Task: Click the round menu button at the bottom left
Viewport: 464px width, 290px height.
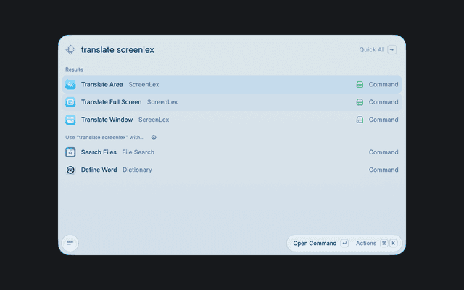Action: coord(70,244)
